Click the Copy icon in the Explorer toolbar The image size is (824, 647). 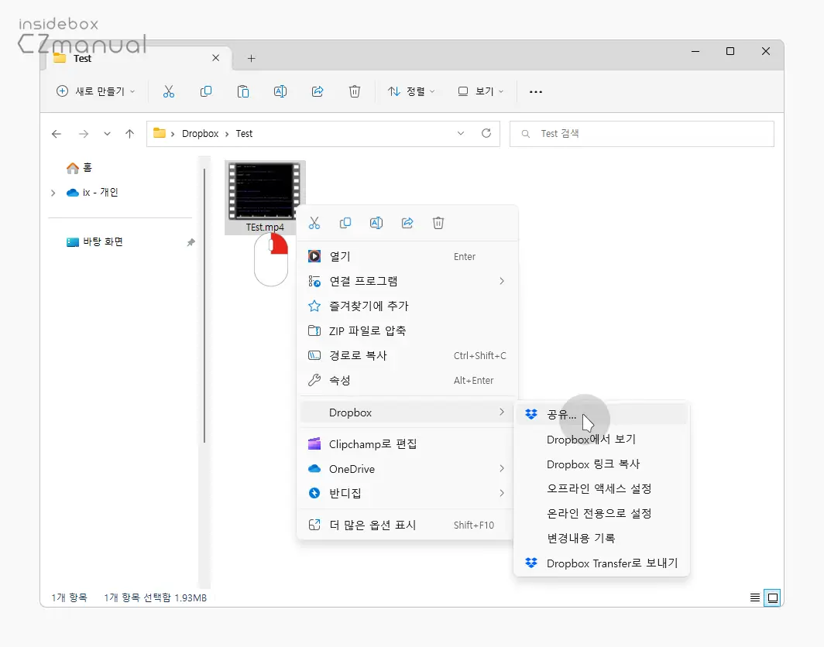pos(206,91)
